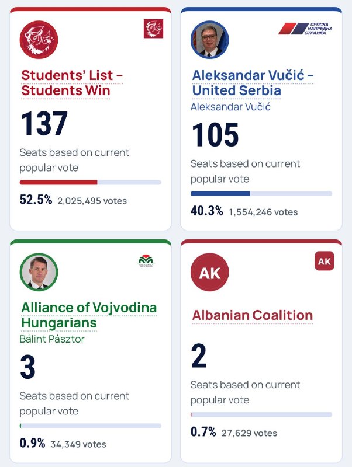The height and width of the screenshot is (467, 352).
Task: Click the blue 40.3% vote progress bar
Action: coord(261,194)
